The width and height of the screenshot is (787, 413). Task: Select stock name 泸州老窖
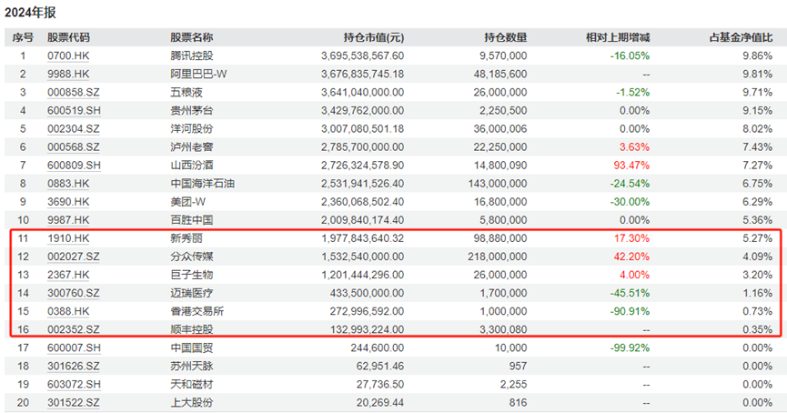192,147
